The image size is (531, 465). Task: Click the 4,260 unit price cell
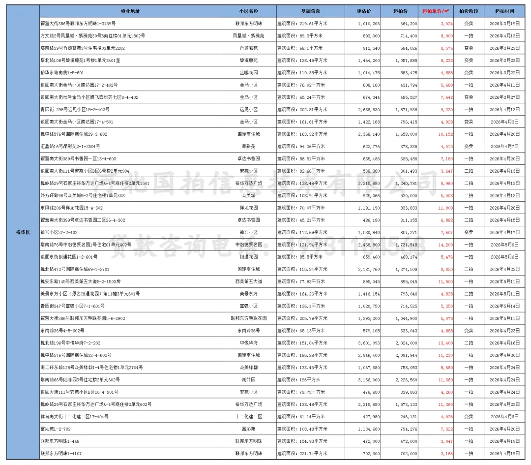click(x=436, y=392)
